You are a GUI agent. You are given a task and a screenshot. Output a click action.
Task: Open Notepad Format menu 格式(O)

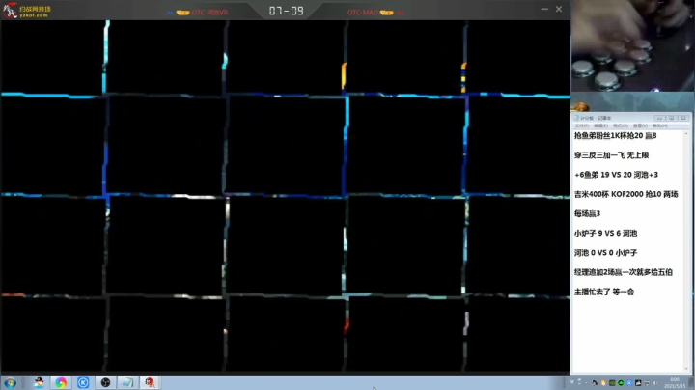click(620, 125)
